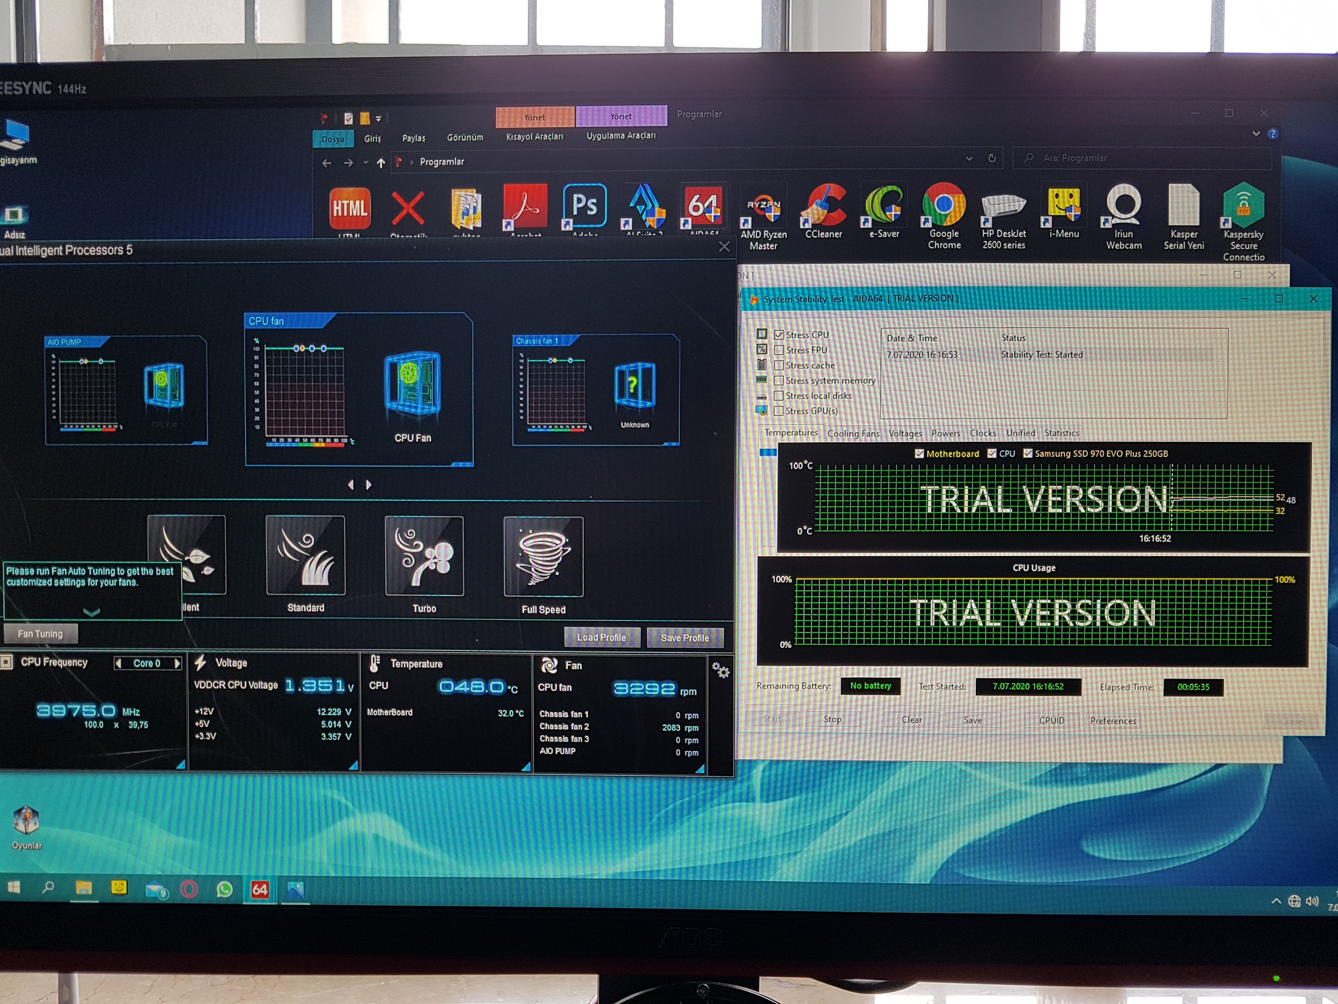Open the Explorer address bar dropdown
1338x1004 pixels.
point(969,159)
